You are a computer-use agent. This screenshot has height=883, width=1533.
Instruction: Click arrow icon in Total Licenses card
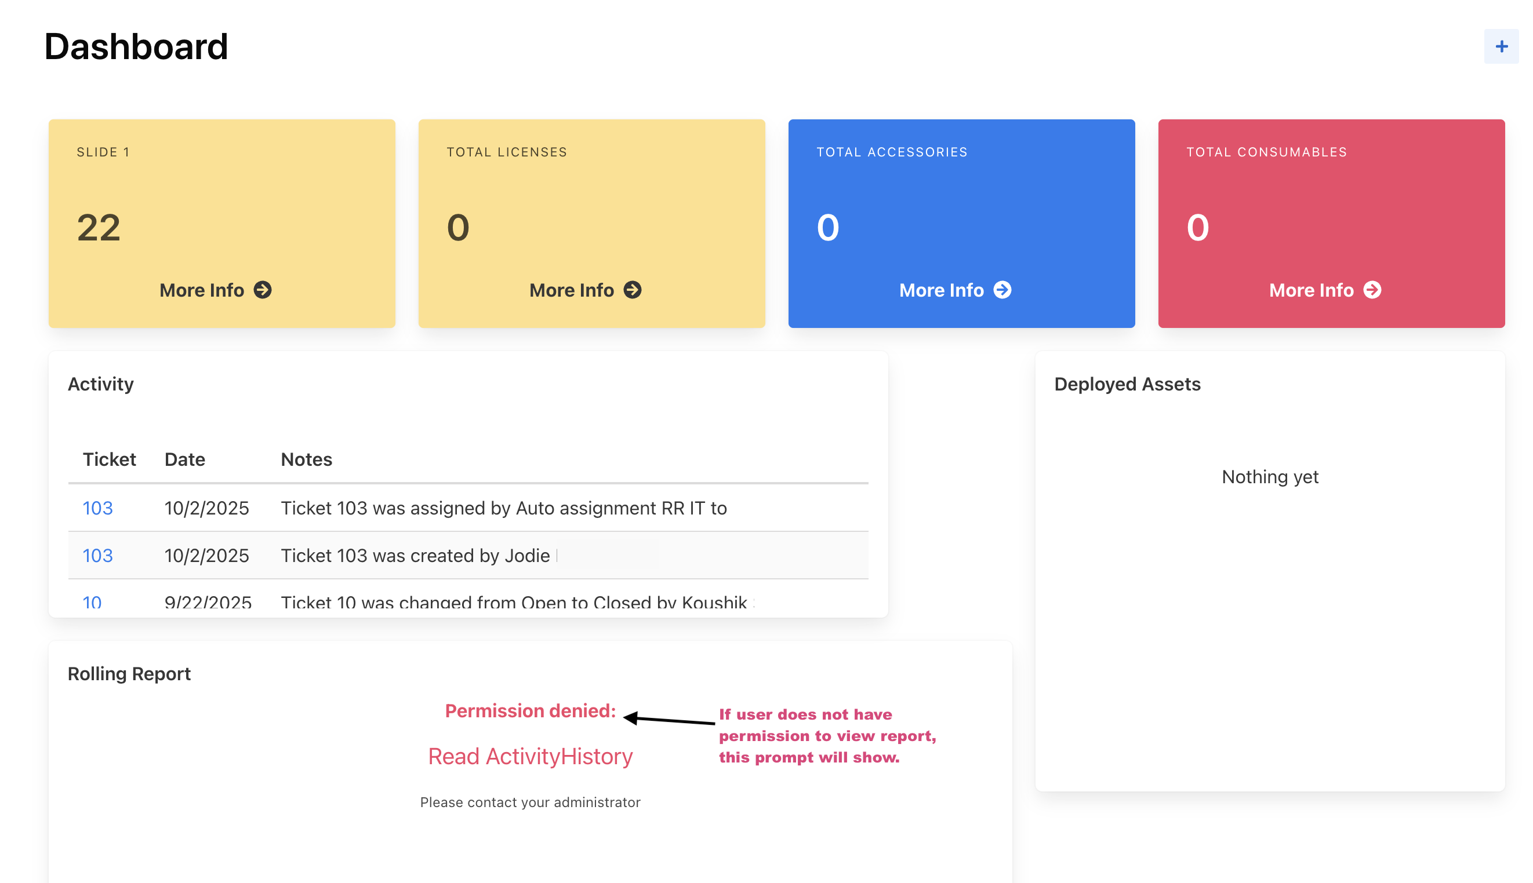pos(633,290)
